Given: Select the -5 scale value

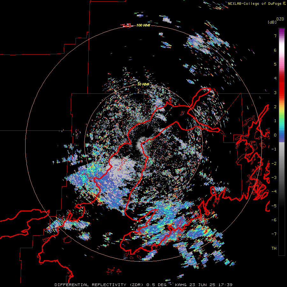Looking at the screenshot, I should pyautogui.click(x=274, y=206).
